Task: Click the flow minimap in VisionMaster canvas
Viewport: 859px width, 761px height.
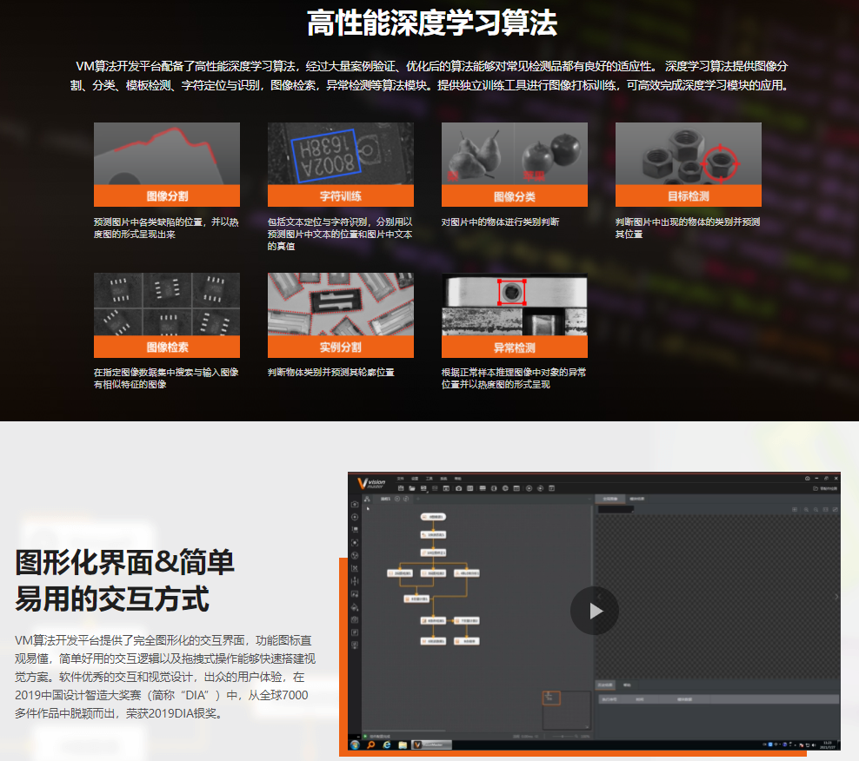Action: tap(566, 710)
